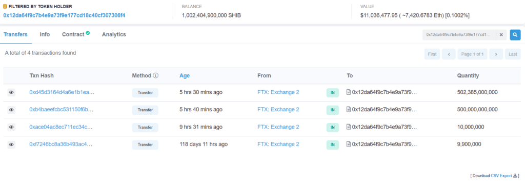
Task: Go to the next page chevron
Action: pos(496,54)
